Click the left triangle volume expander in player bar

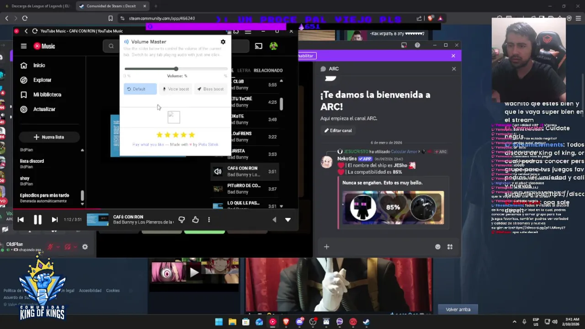click(x=274, y=220)
